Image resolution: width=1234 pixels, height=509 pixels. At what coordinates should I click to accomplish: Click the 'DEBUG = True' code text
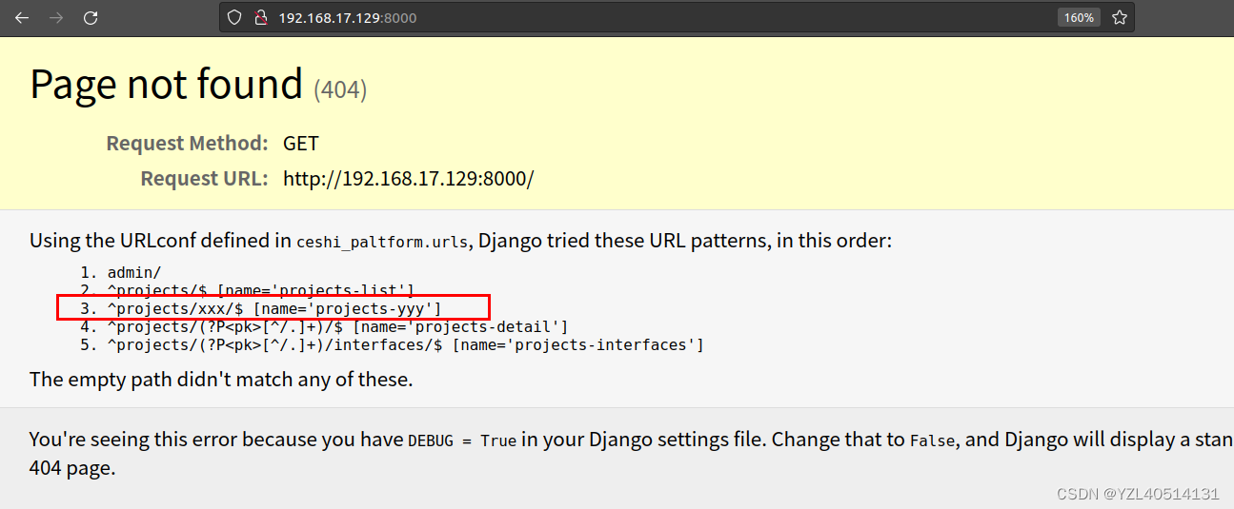[x=462, y=440]
